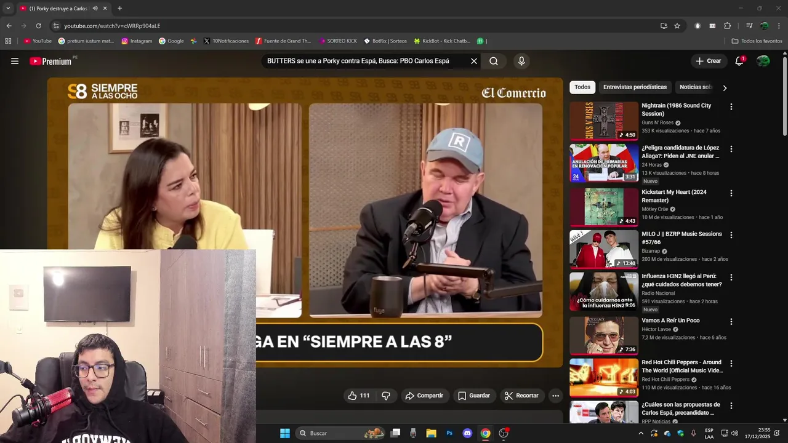
Task: Open the Windows Start menu
Action: point(285,433)
